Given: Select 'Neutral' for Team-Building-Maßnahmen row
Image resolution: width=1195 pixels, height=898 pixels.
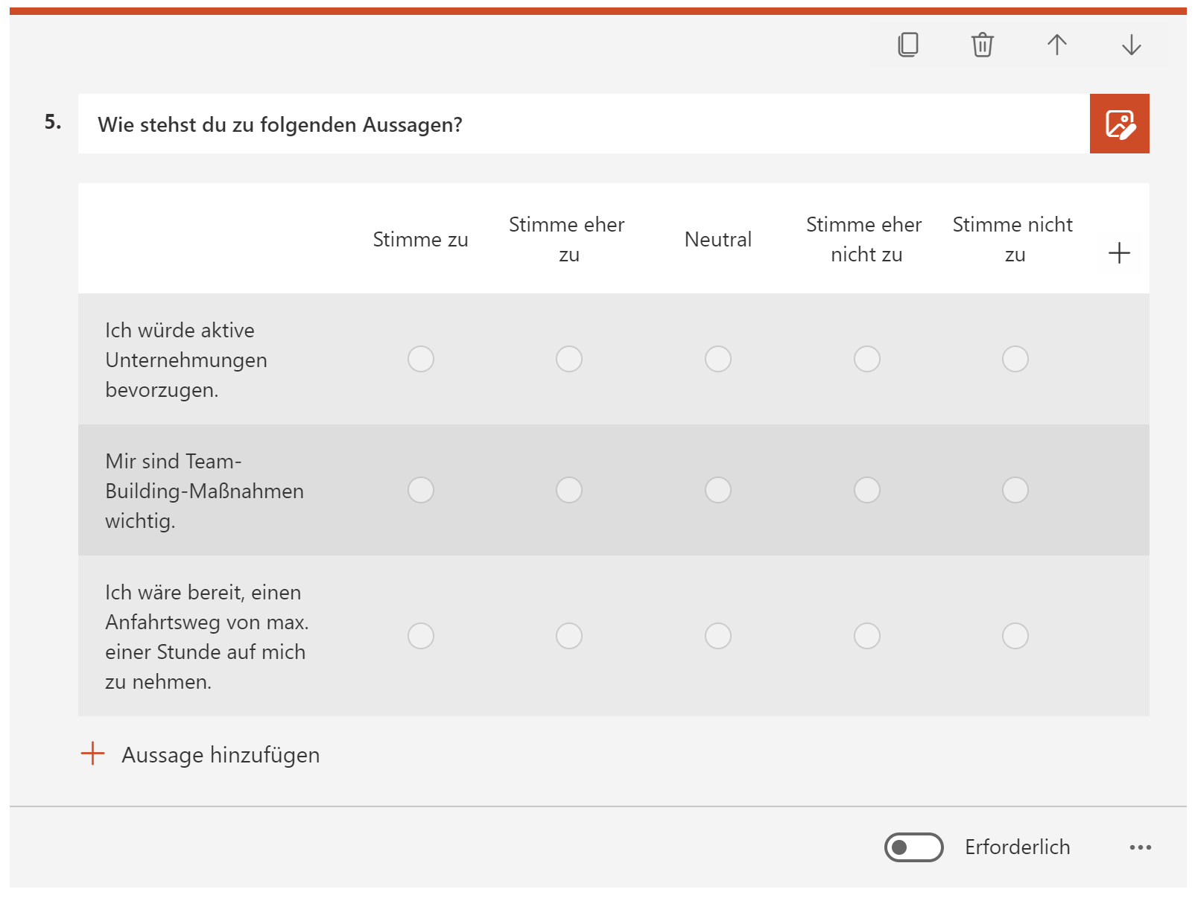Looking at the screenshot, I should click(x=718, y=490).
